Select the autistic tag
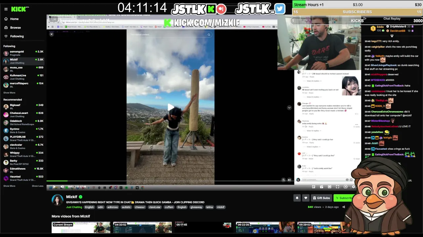The height and width of the screenshot is (237, 423). click(126, 207)
